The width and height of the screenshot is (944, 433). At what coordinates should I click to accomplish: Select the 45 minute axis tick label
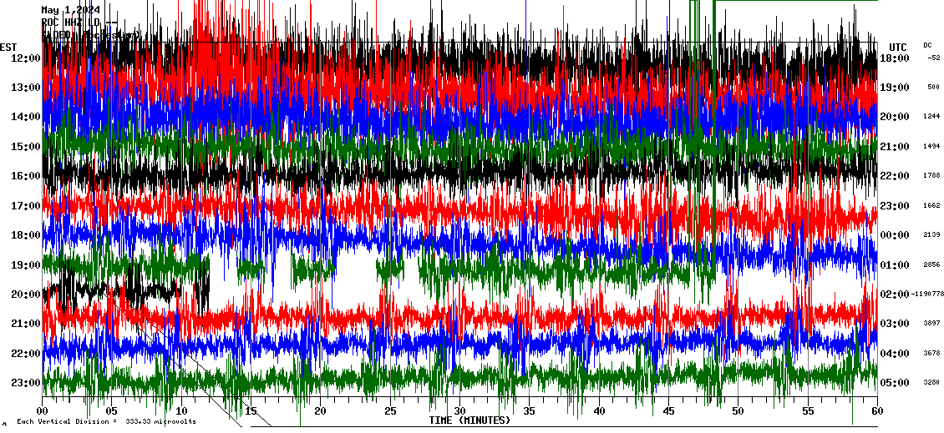pyautogui.click(x=667, y=410)
